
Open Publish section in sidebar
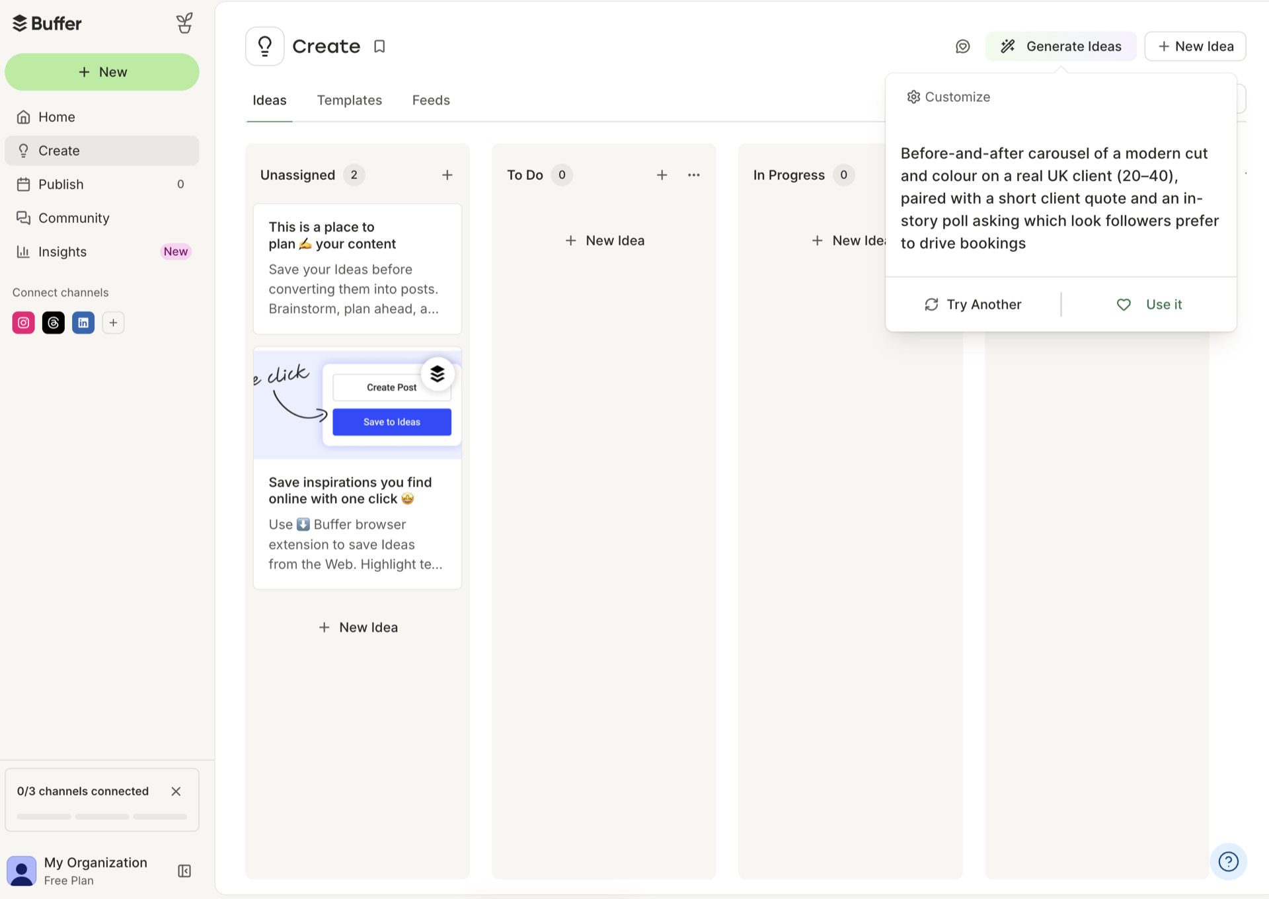tap(102, 184)
